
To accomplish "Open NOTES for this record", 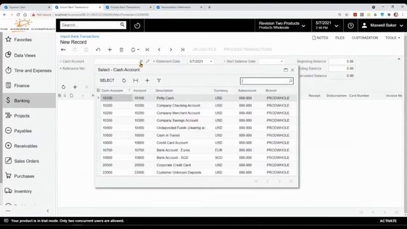I will coord(320,38).
